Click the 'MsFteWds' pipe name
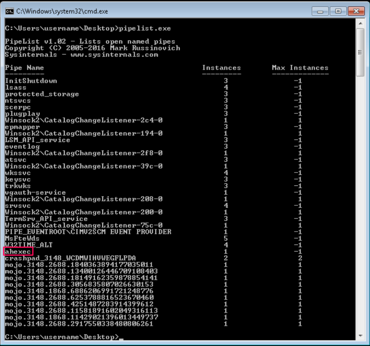 coord(22,238)
